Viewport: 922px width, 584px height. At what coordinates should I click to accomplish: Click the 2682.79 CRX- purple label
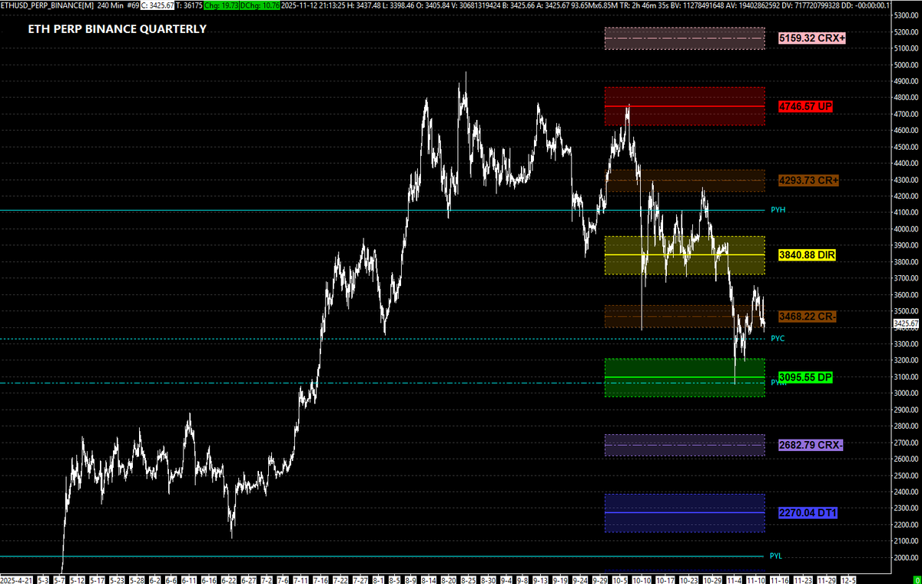tap(811, 445)
